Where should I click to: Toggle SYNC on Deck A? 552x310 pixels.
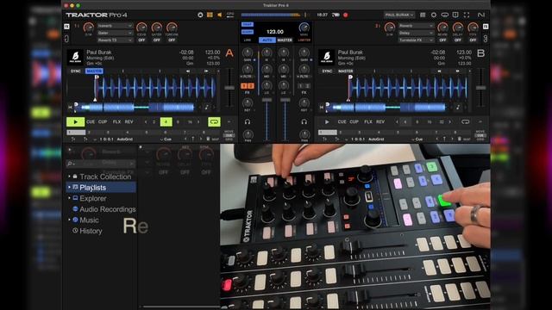coord(76,71)
